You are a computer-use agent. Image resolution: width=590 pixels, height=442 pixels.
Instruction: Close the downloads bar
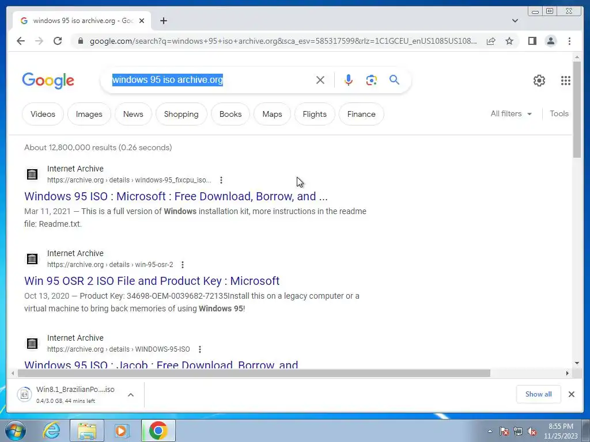(571, 394)
